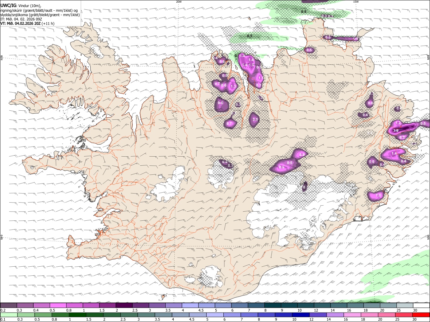Screen dimensions: 430x322
Task: Pick the palest green rain swatch starting at 0.1
Action: tap(9, 315)
